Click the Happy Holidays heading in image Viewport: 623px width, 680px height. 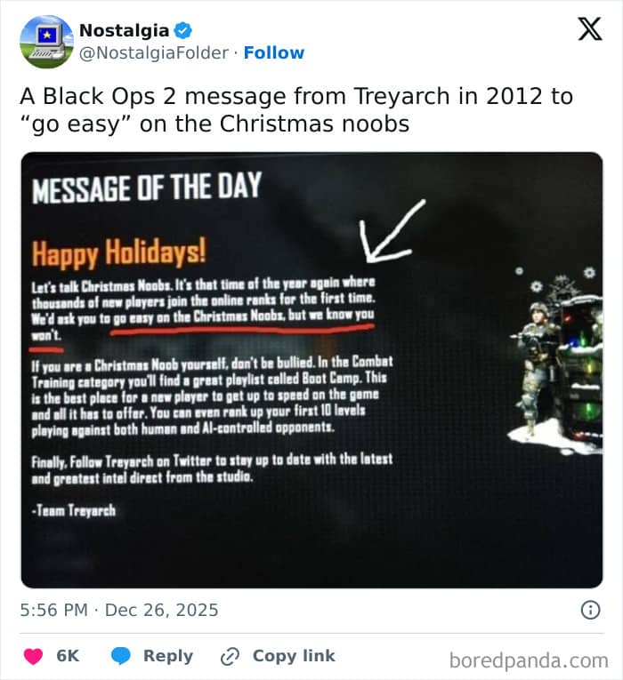[x=118, y=252]
